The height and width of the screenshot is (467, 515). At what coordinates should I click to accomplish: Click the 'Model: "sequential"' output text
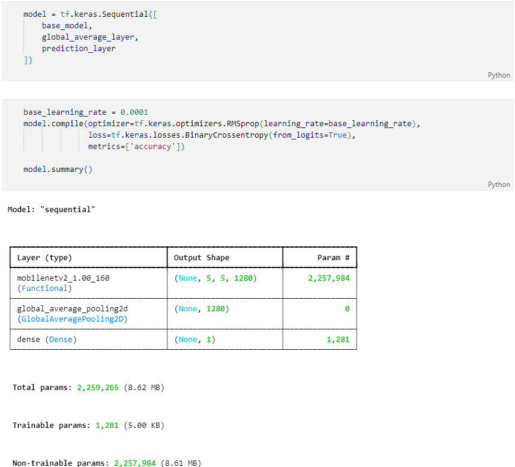click(x=51, y=210)
